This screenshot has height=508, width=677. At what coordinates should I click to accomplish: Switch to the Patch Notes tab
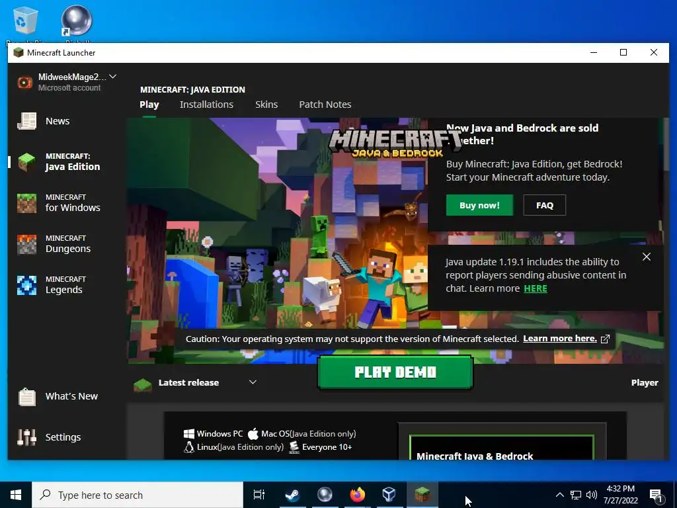[x=325, y=105]
